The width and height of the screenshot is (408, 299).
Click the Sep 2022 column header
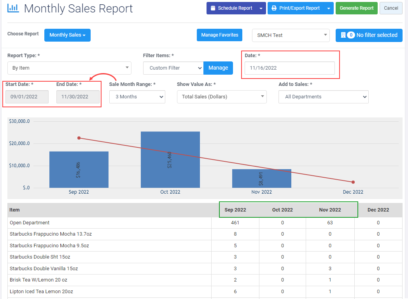[235, 210]
